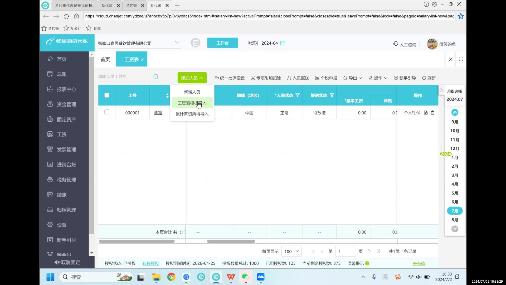Launch Chrome from the Windows taskbar
The width and height of the screenshot is (506, 285).
(x=172, y=277)
